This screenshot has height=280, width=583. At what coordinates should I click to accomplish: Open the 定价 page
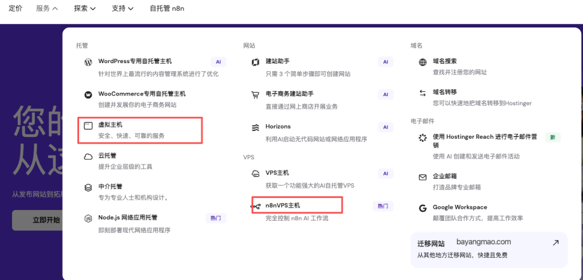pyautogui.click(x=15, y=8)
